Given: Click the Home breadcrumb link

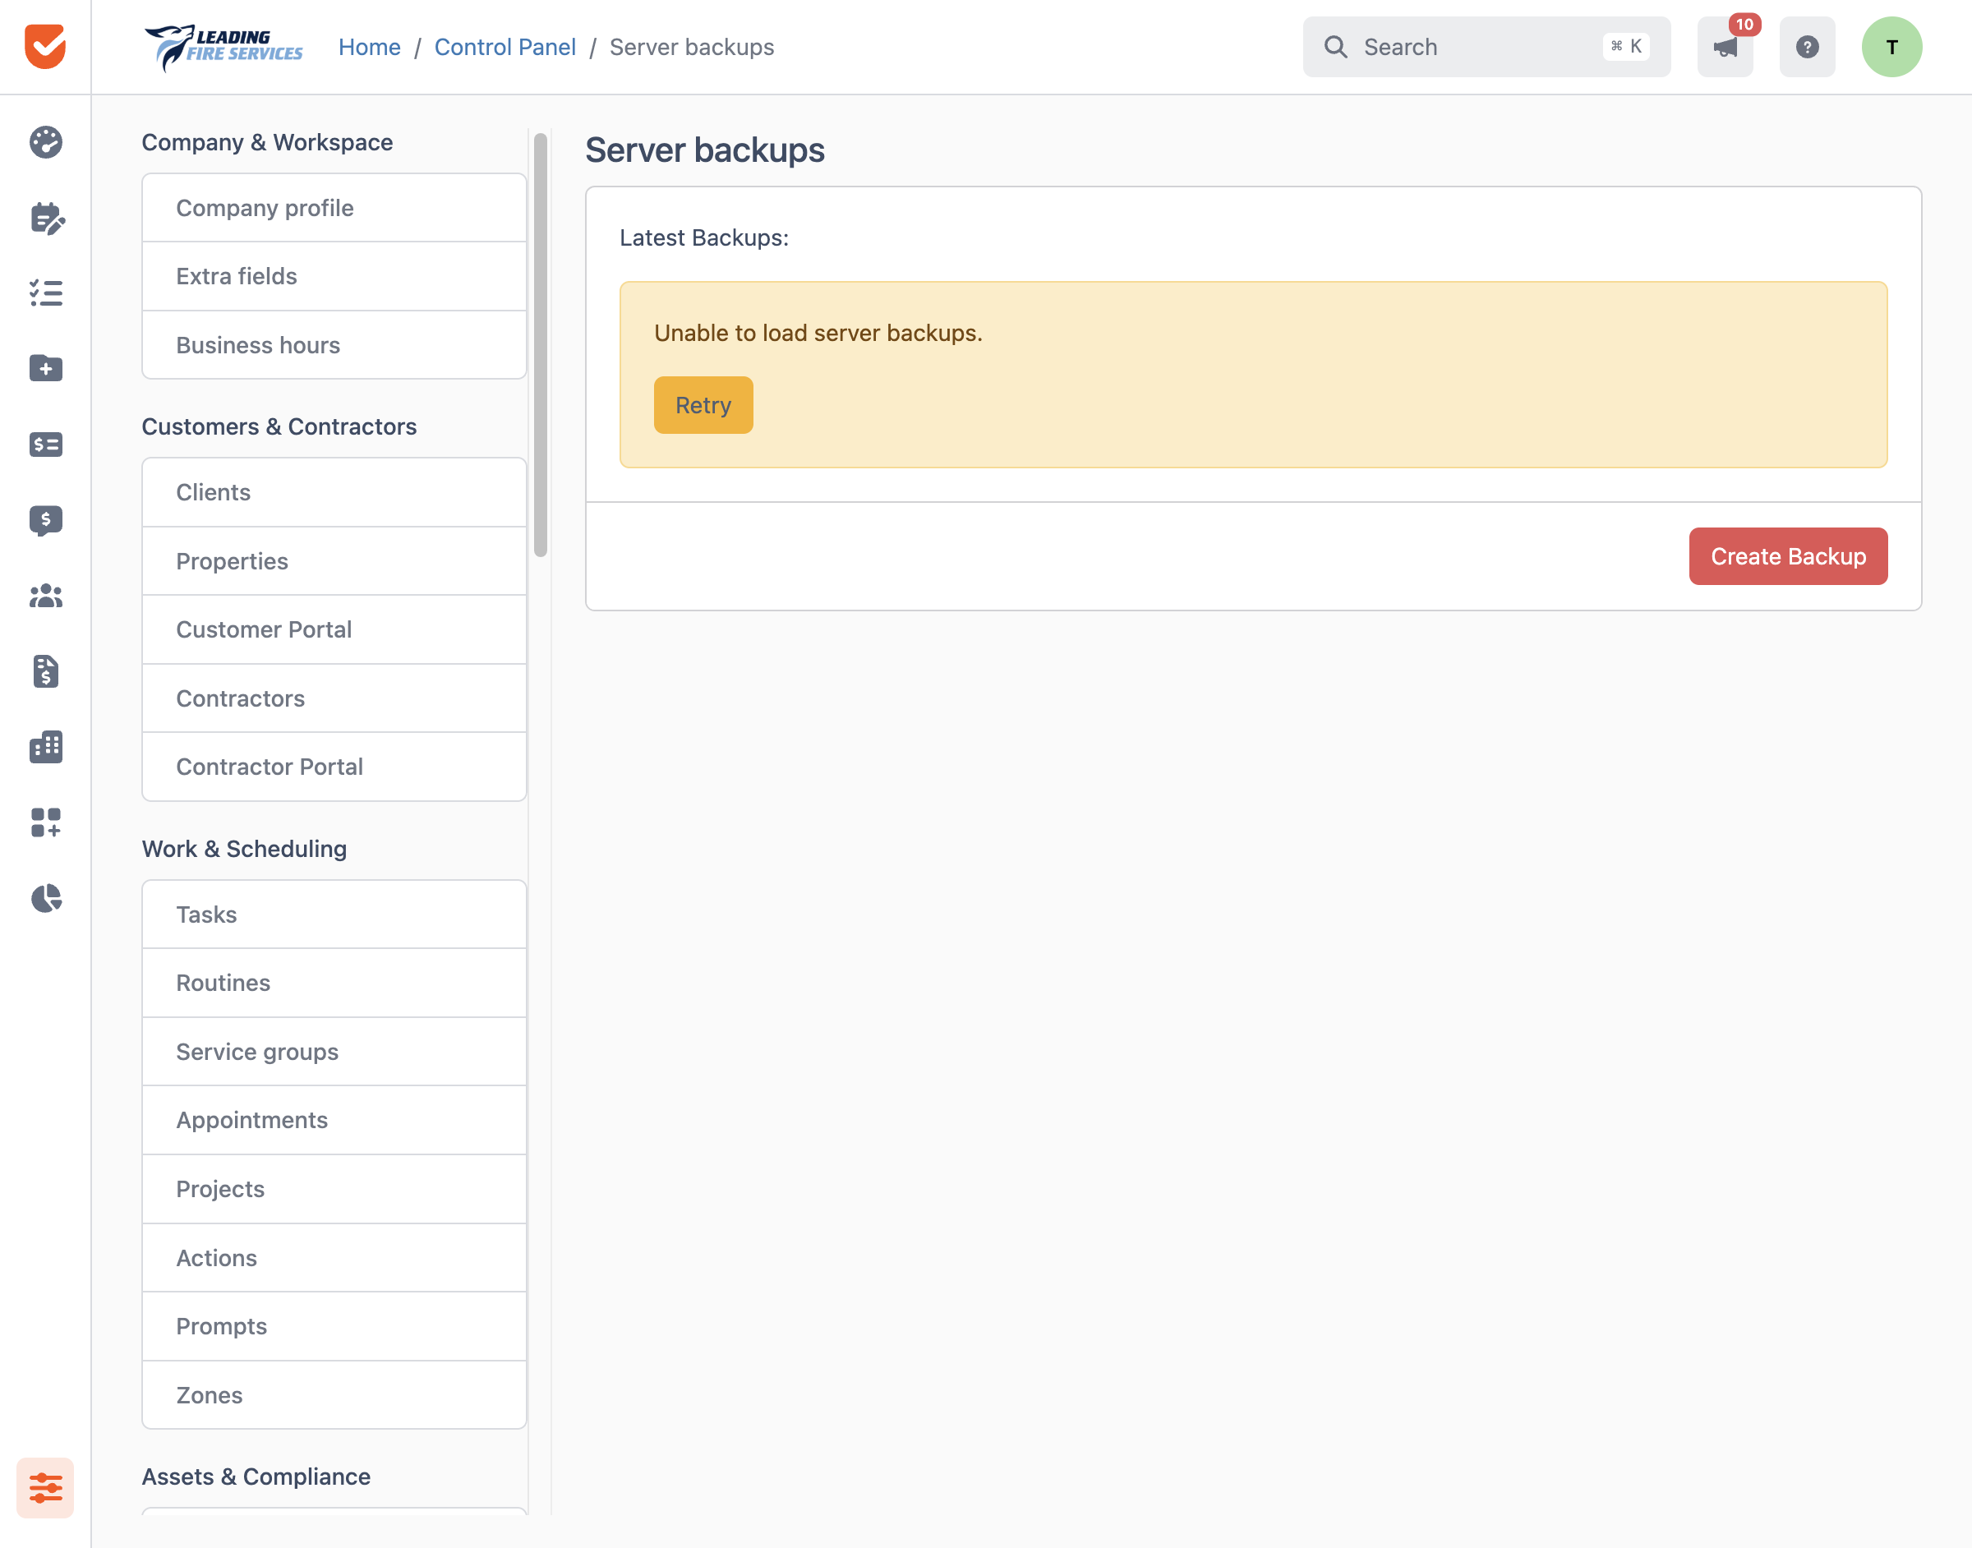Looking at the screenshot, I should coord(370,47).
